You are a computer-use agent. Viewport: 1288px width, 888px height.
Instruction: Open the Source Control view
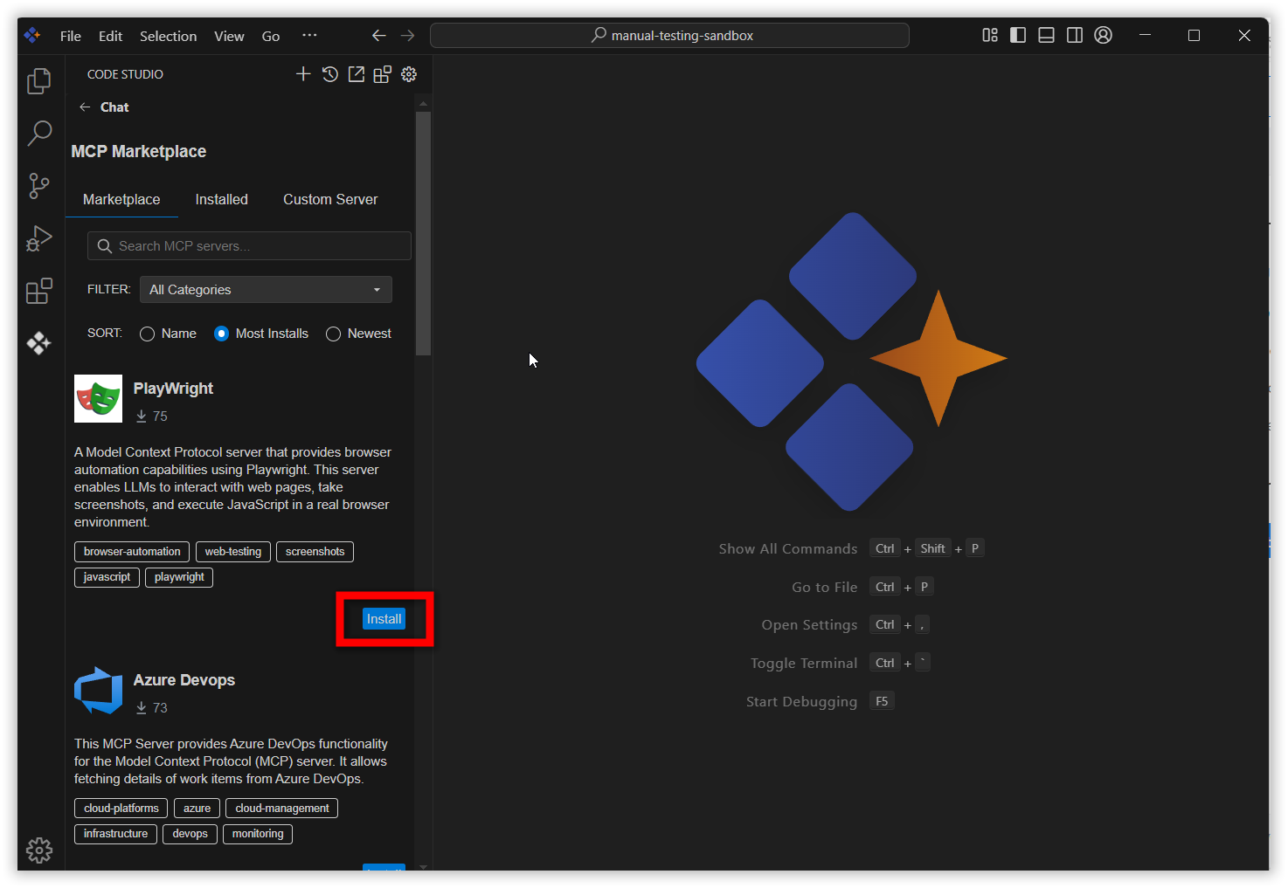point(39,186)
